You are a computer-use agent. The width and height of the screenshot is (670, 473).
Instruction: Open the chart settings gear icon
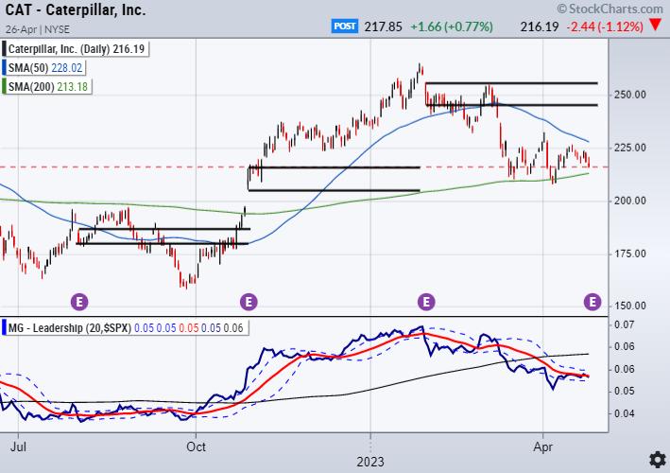[655, 459]
